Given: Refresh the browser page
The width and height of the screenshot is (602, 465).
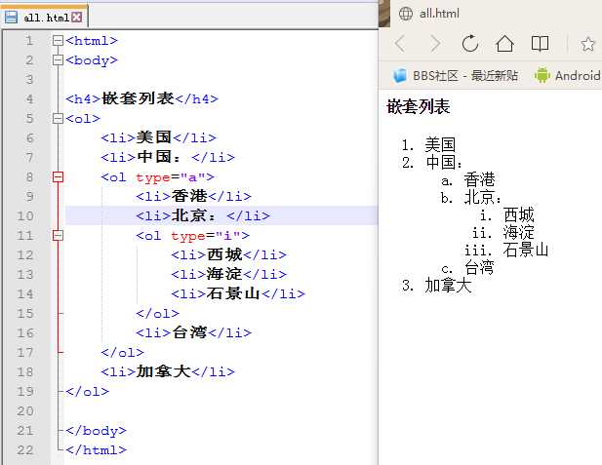Looking at the screenshot, I should [x=470, y=43].
